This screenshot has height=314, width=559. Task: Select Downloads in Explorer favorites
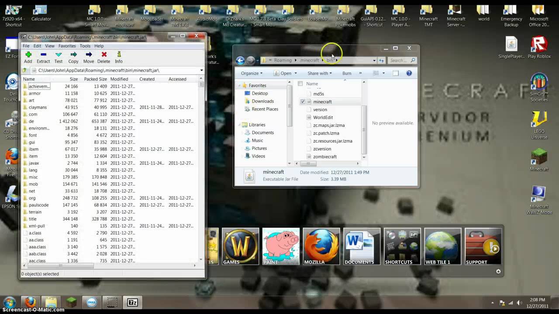tap(262, 101)
